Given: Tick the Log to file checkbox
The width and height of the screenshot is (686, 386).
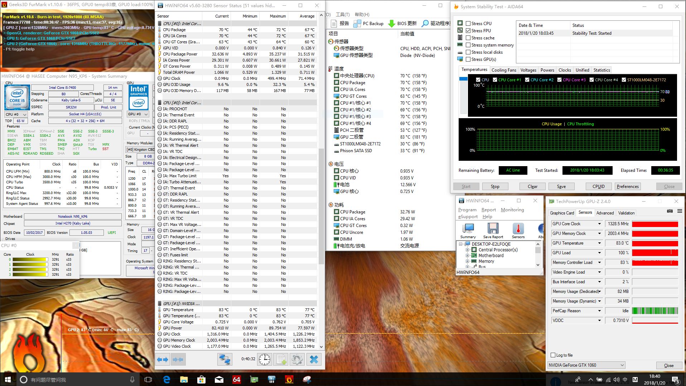Looking at the screenshot, I should [x=553, y=355].
